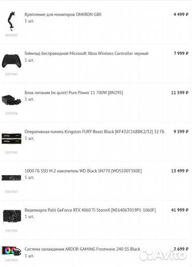Viewport: 192px width, 267px height.
Task: Open the Xbox Wireless Controller product image
Action: [11, 61]
